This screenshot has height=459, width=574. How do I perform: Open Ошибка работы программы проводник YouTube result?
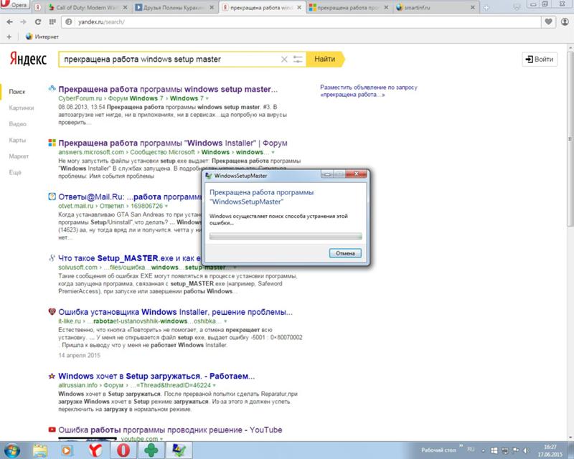pyautogui.click(x=170, y=430)
